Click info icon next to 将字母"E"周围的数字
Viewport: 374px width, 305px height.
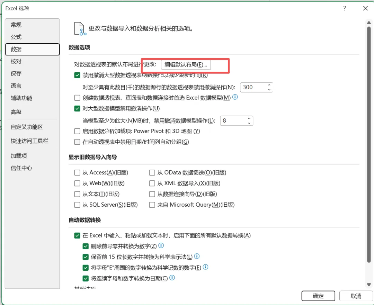click(206, 267)
